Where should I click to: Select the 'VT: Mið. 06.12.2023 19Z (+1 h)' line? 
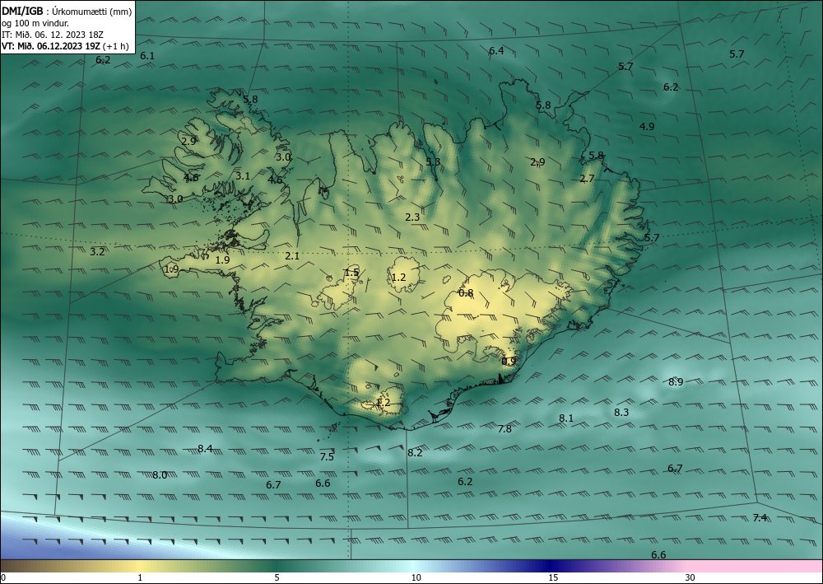(65, 45)
